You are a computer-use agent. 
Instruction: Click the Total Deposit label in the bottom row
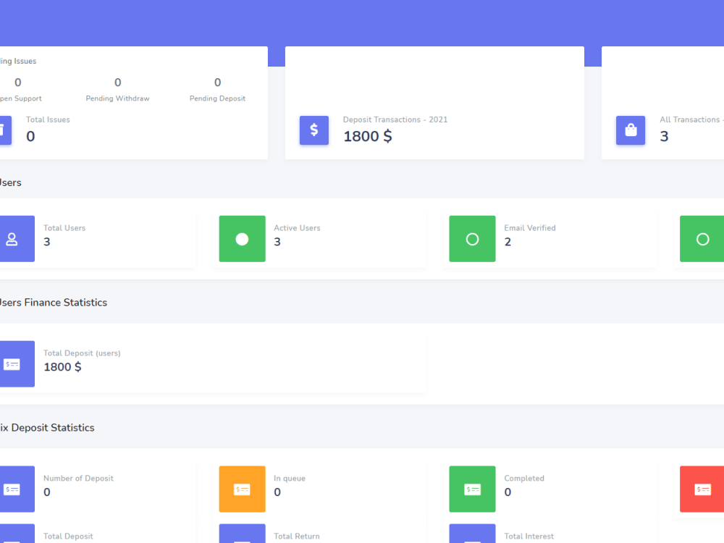coord(68,536)
